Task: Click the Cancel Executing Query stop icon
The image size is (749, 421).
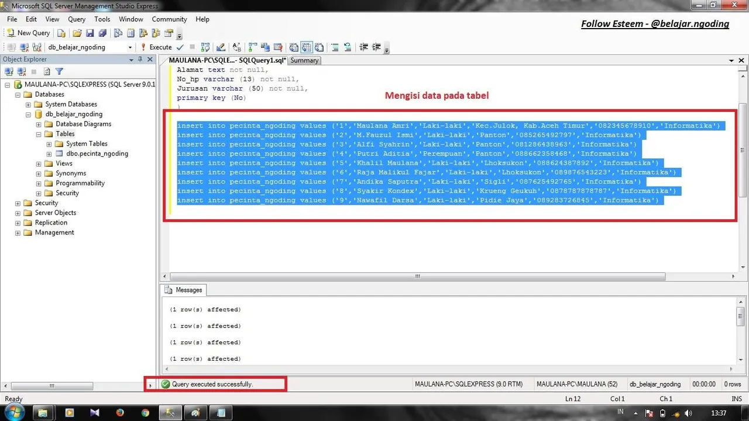Action: [193, 47]
